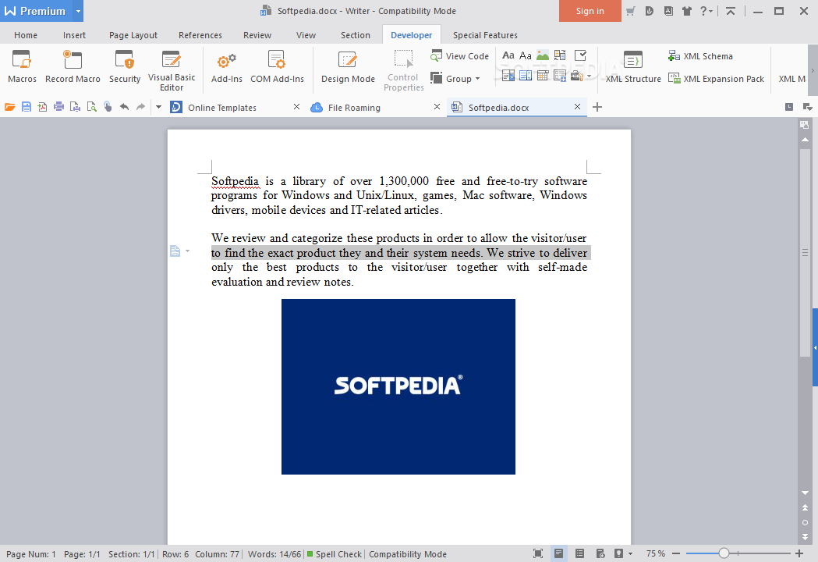Screen dimensions: 818x562
Task: Open Special Features tab
Action: coord(485,35)
